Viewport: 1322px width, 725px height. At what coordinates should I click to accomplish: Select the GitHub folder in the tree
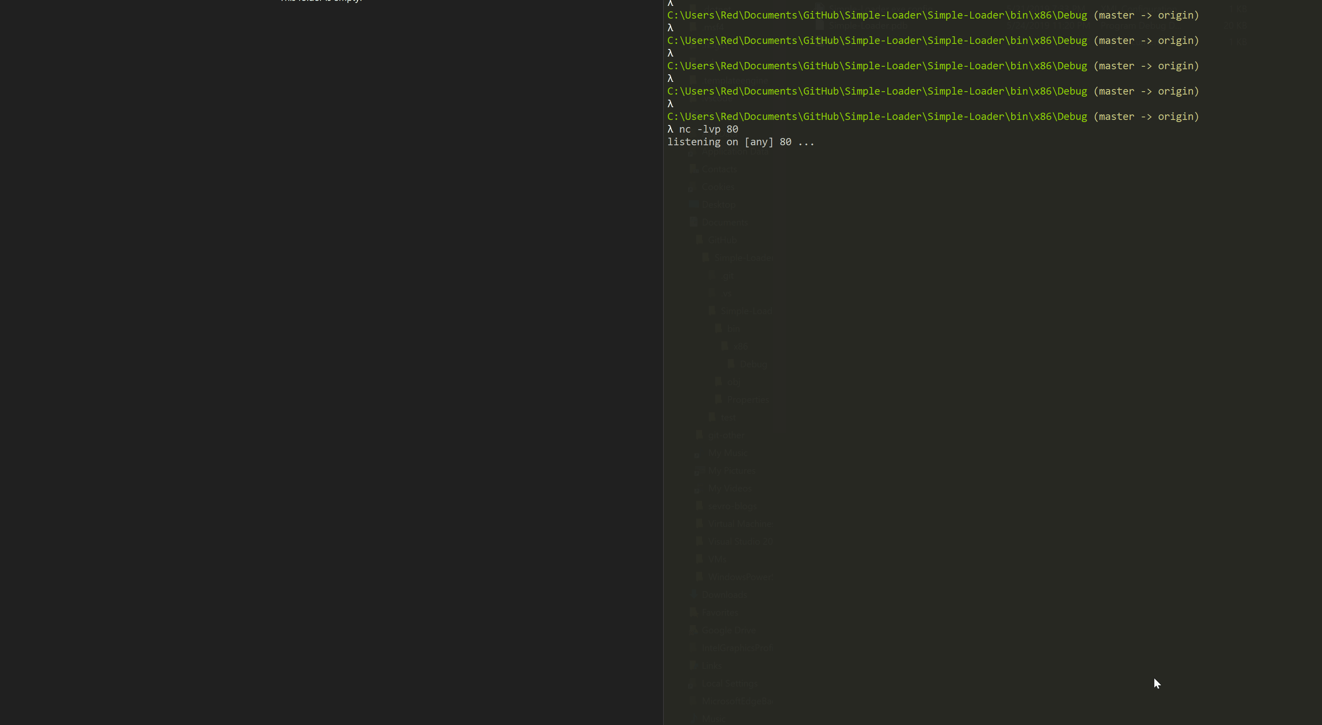click(722, 240)
